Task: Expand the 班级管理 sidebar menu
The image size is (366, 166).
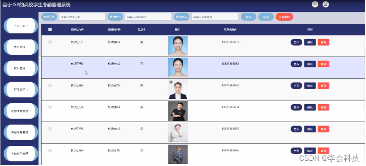Action: pos(21,90)
